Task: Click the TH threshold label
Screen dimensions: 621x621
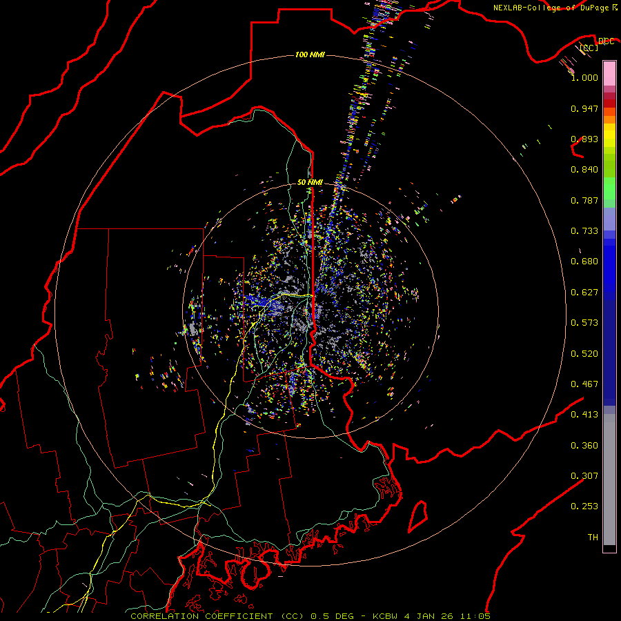Action: pos(593,538)
